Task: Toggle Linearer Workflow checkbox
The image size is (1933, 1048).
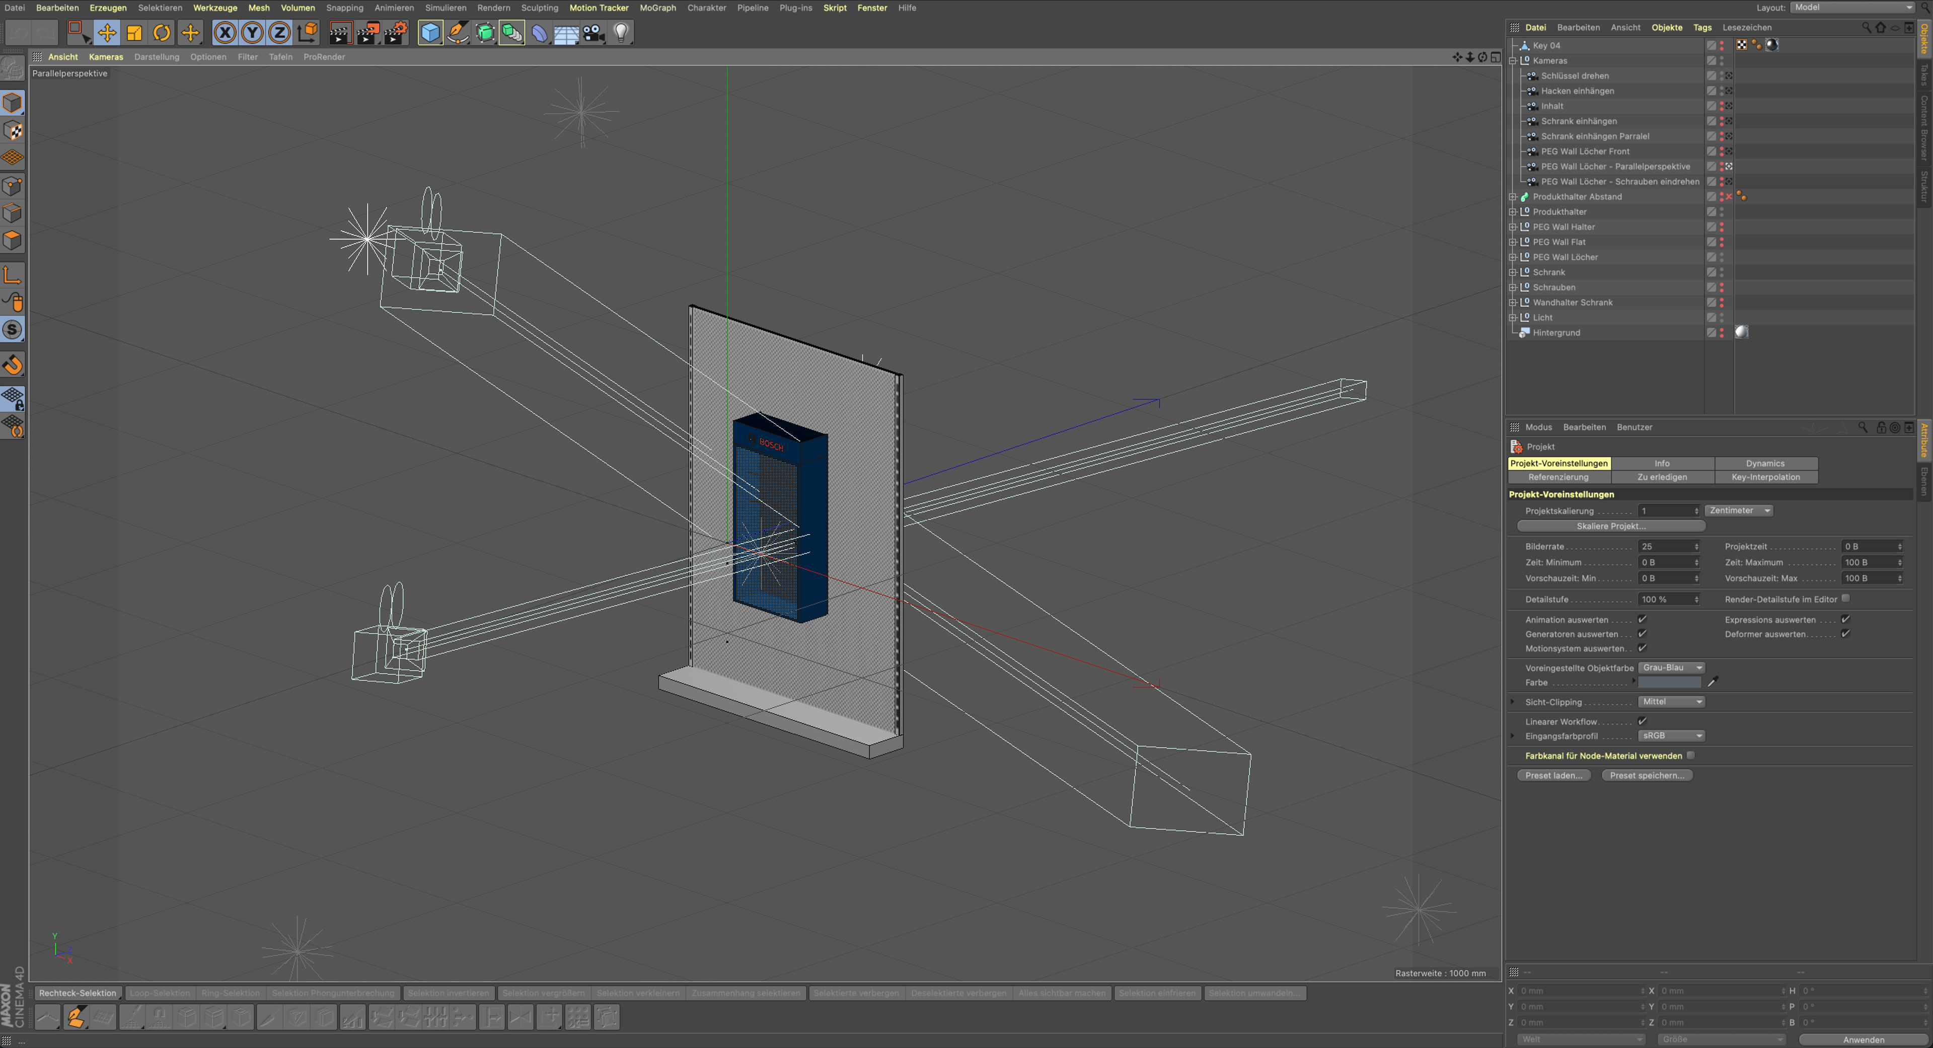Action: 1642,722
